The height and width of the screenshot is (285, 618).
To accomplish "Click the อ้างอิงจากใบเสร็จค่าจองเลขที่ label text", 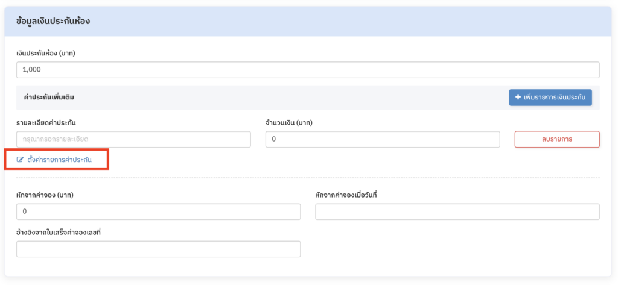I will click(58, 232).
